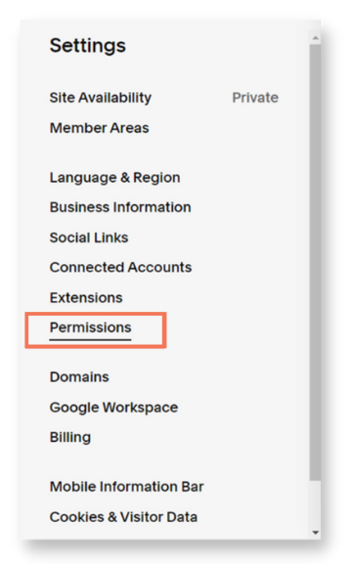Select Connected Accounts
This screenshot has width=352, height=564.
pyautogui.click(x=120, y=267)
